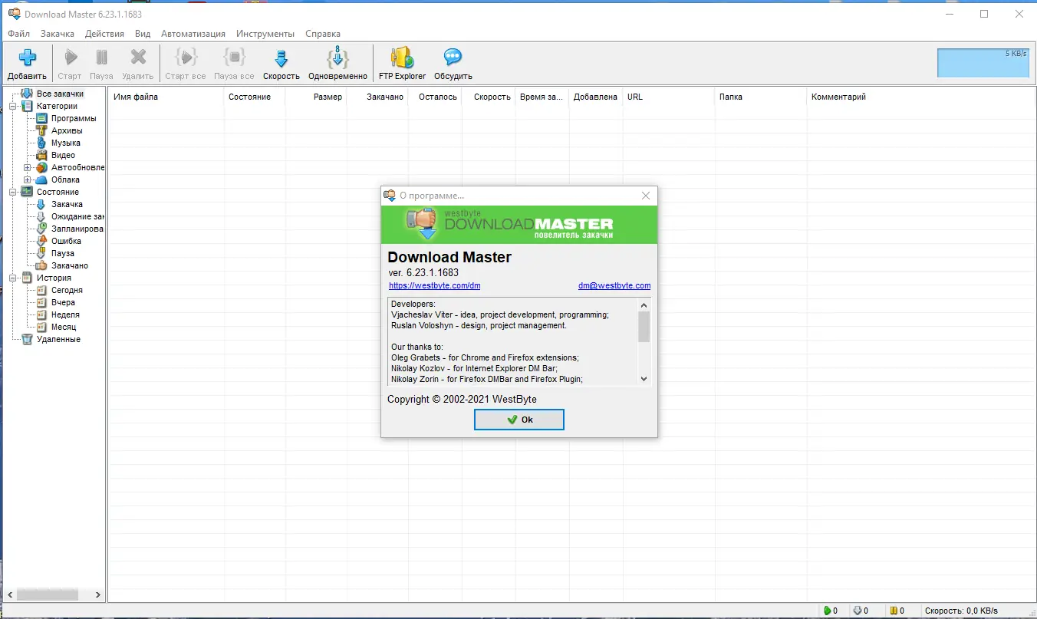Select the Архивы category
The width and height of the screenshot is (1037, 619).
click(x=67, y=130)
